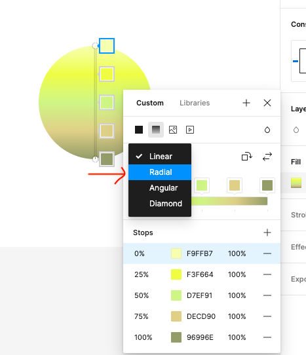Image resolution: width=306 pixels, height=355 pixels.
Task: Edit the DECD90 hex value
Action: click(201, 316)
